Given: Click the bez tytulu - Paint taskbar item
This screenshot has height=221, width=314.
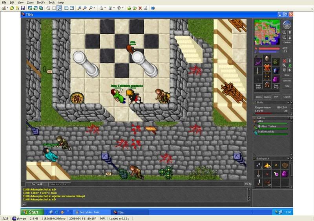Looking at the screenshot, I should coord(91,212).
